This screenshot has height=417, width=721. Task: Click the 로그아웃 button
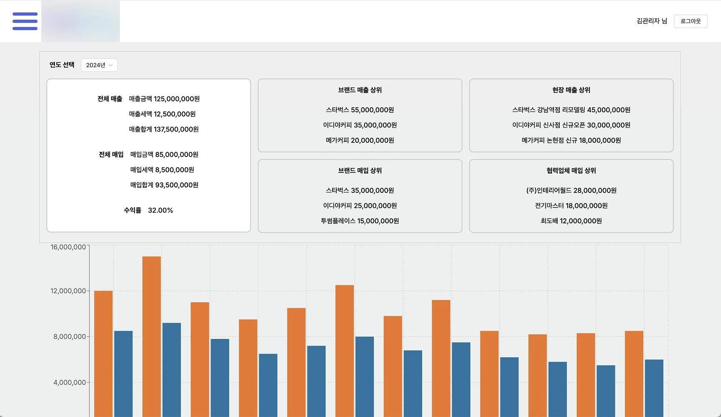(691, 21)
